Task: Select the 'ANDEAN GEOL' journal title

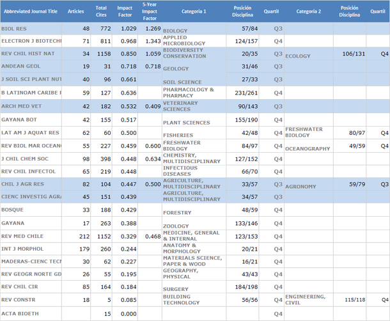Action: (x=21, y=67)
